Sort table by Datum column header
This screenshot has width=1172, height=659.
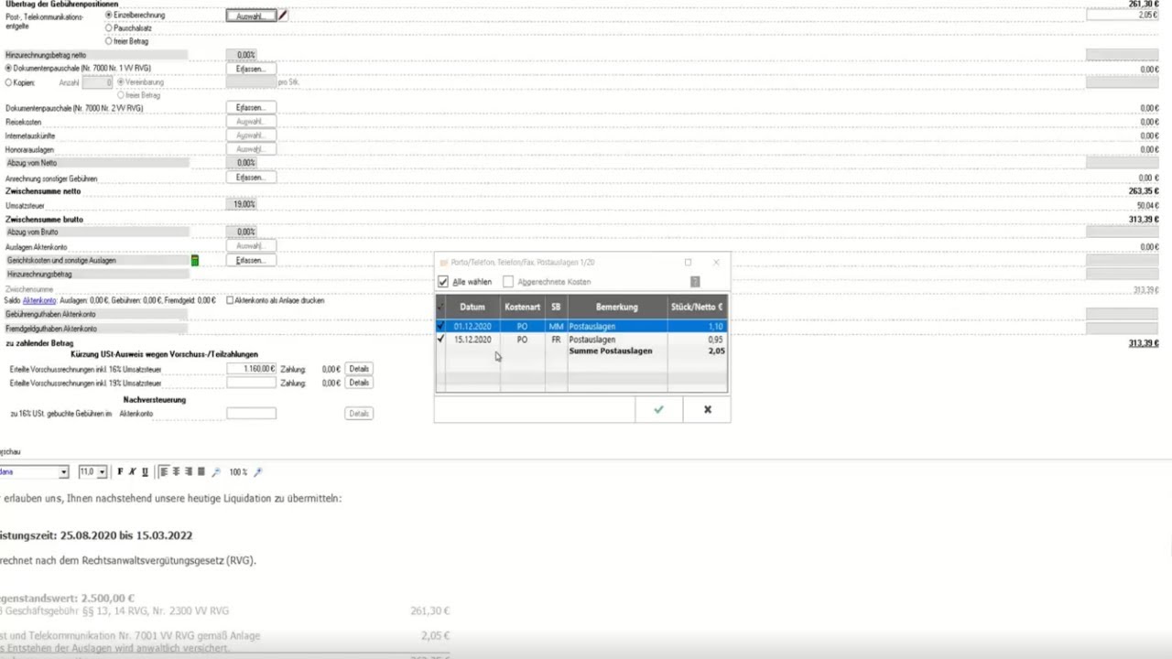coord(472,307)
